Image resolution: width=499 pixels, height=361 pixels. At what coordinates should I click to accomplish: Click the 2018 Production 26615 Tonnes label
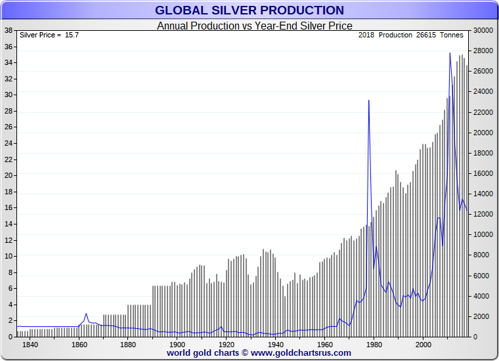(x=411, y=35)
